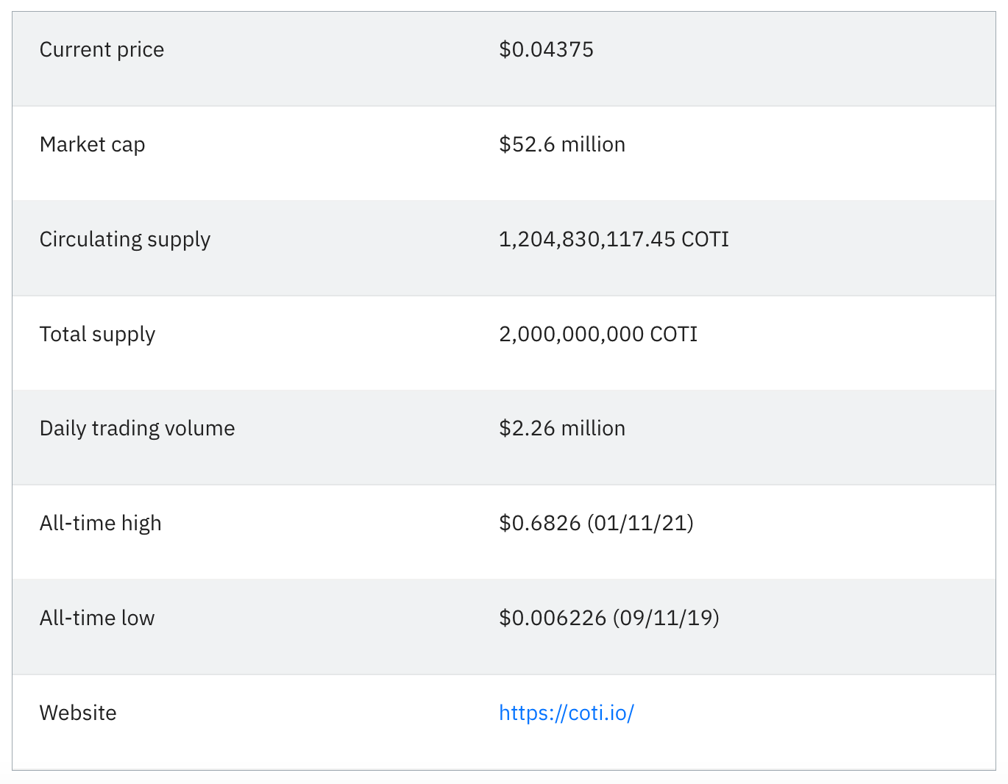Click the $0.04375 price value
The width and height of the screenshot is (1008, 784).
546,49
